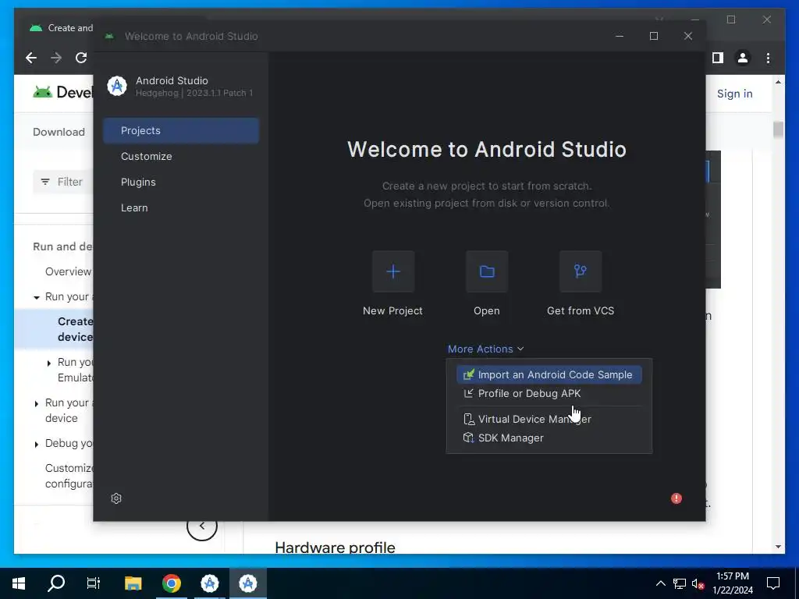This screenshot has width=799, height=599.
Task: Reload the browser page
Action: (x=81, y=58)
